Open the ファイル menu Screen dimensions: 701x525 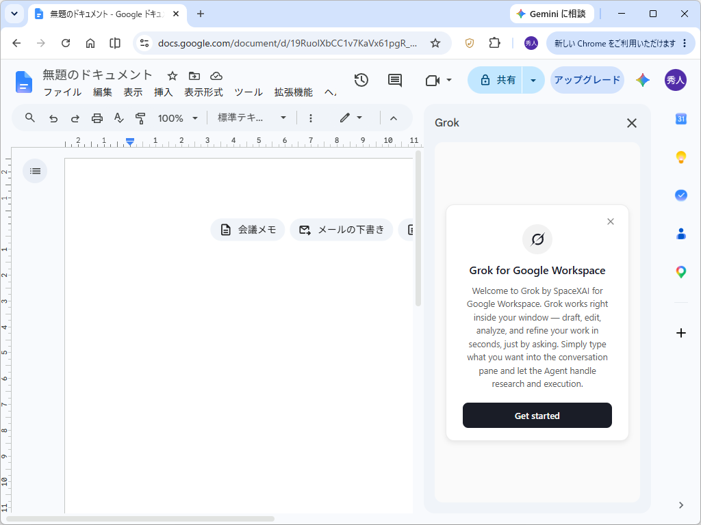pyautogui.click(x=62, y=92)
